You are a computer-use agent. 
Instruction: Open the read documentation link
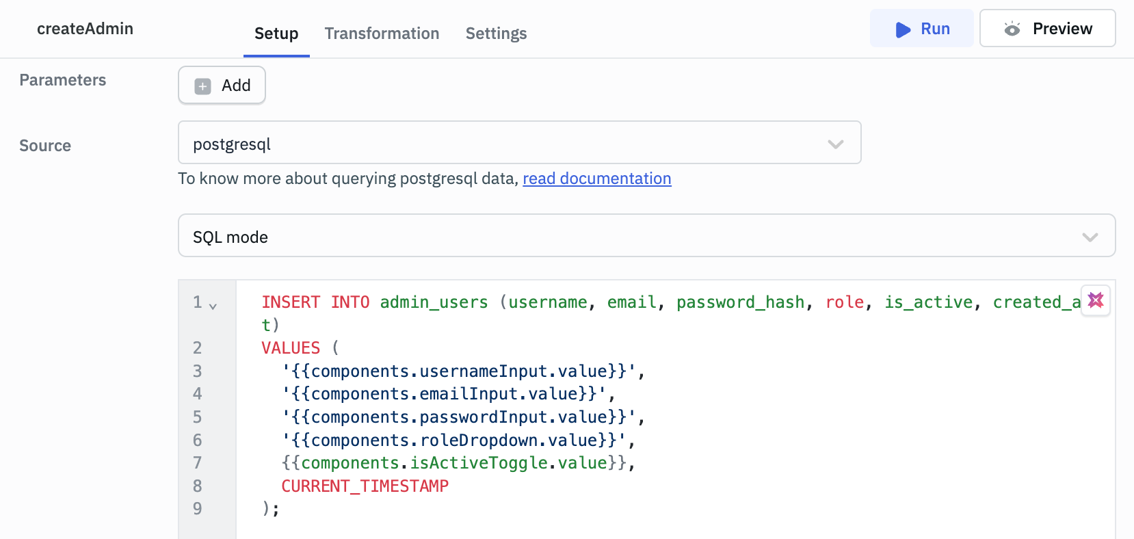596,179
